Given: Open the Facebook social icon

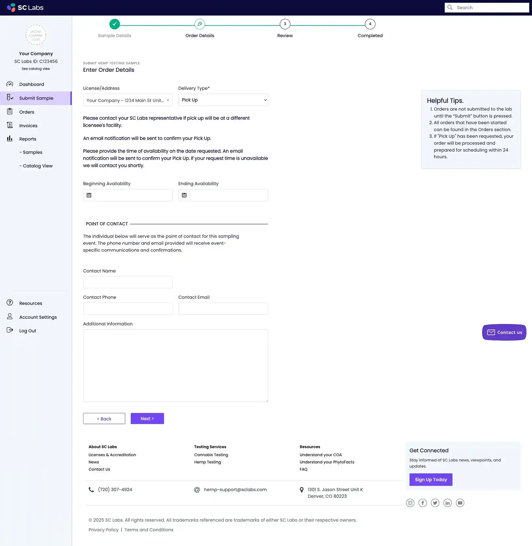Looking at the screenshot, I should point(422,503).
